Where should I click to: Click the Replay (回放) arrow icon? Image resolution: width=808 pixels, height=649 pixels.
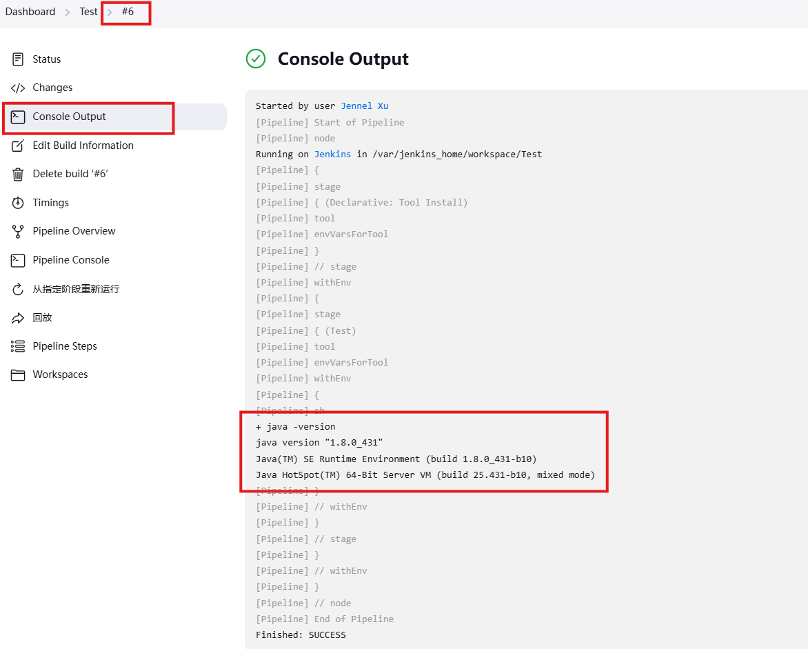tap(17, 317)
